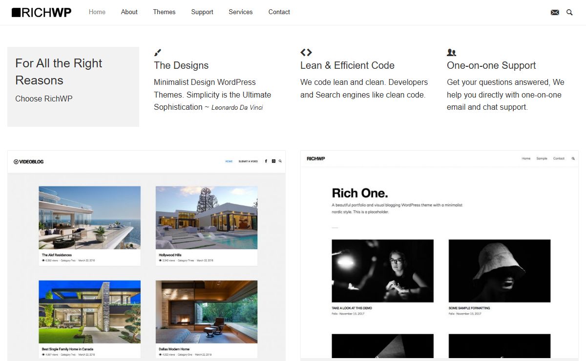Click One-on-one Support heading
The image size is (586, 361).
491,65
